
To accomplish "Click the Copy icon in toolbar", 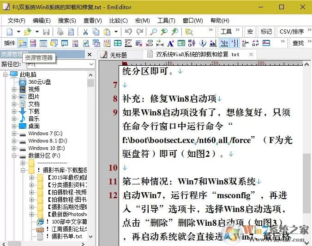I will pyautogui.click(x=96, y=32).
